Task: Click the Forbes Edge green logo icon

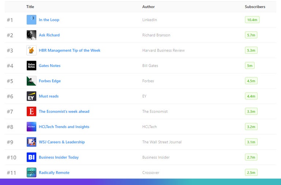Action: 31,81
